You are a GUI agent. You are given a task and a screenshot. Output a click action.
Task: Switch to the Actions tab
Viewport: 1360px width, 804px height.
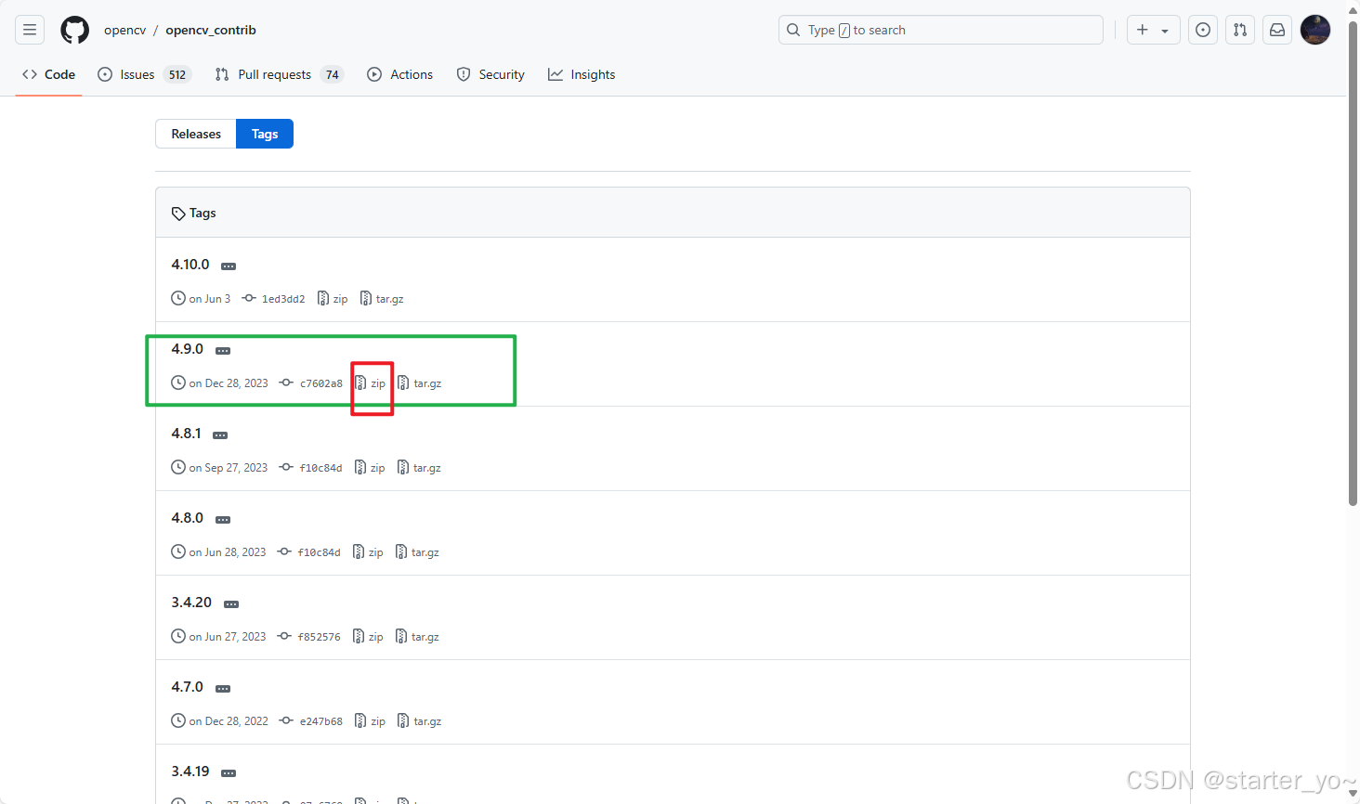click(400, 74)
